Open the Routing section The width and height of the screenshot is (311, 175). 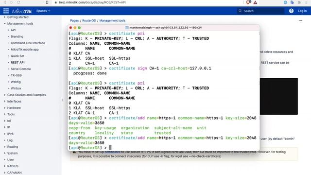coord(13,147)
